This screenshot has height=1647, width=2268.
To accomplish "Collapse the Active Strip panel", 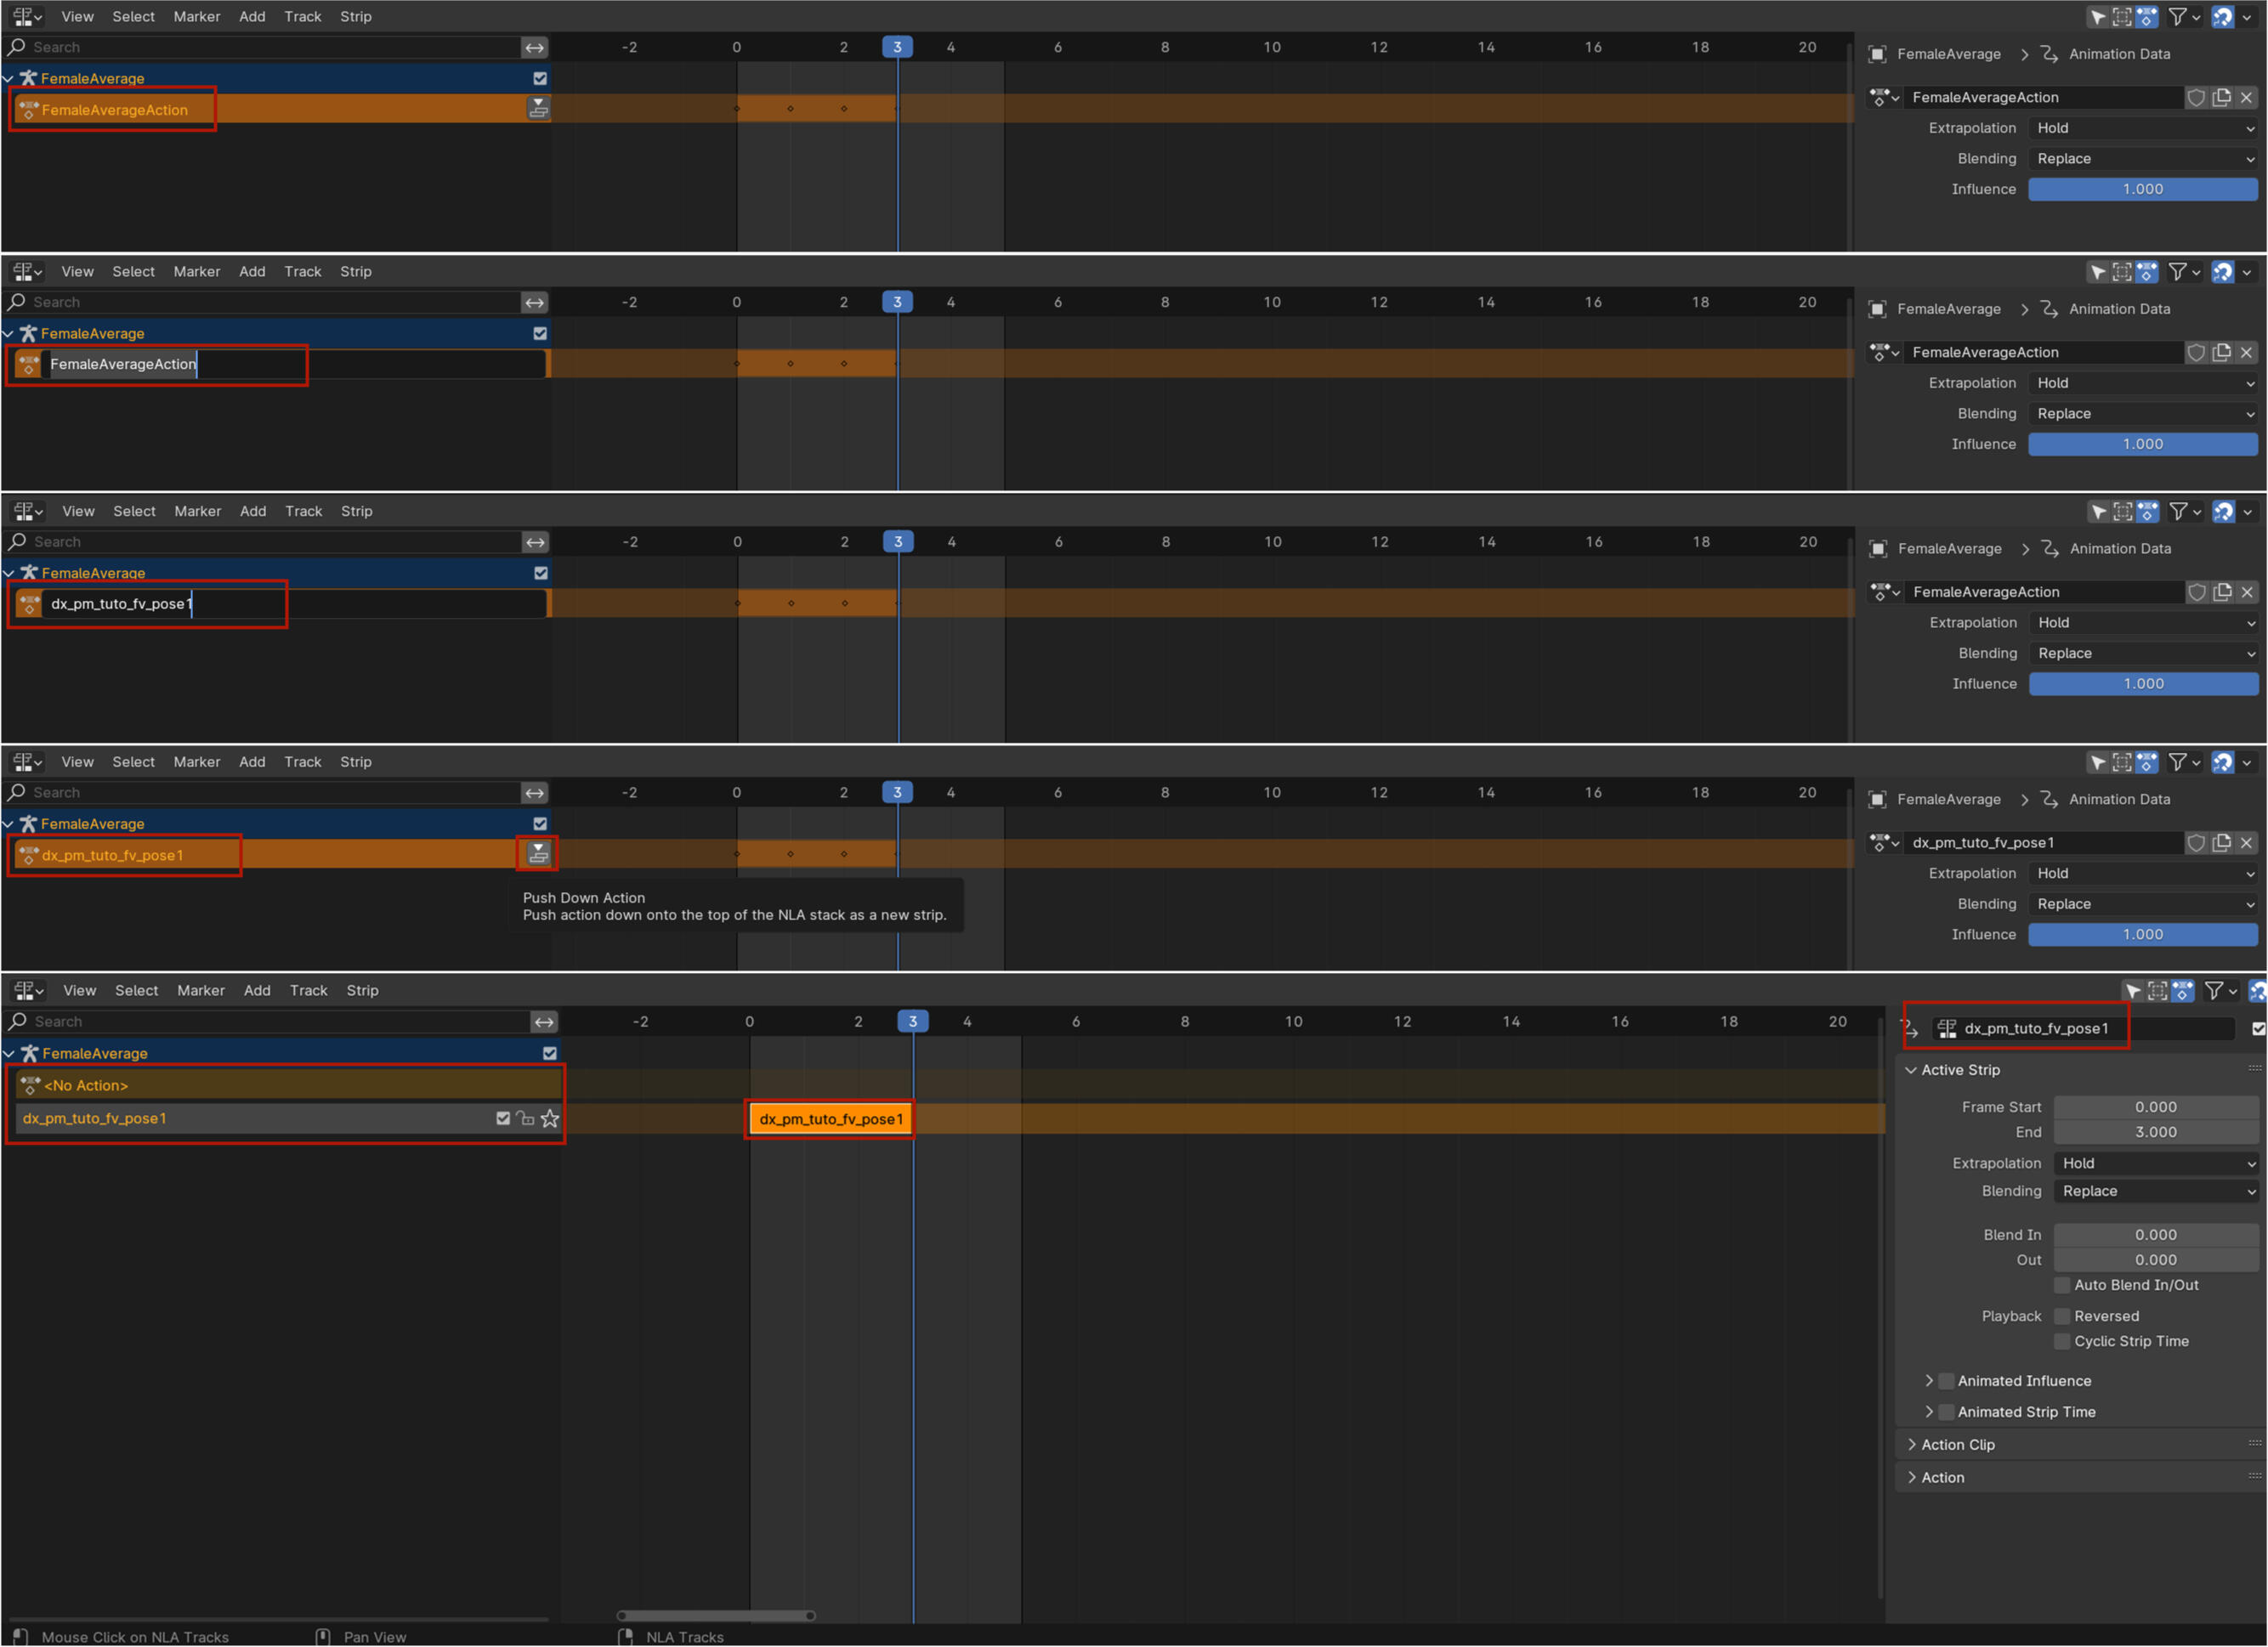I will tap(1912, 1070).
